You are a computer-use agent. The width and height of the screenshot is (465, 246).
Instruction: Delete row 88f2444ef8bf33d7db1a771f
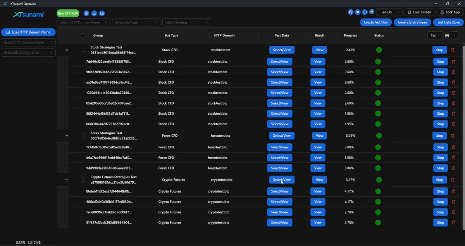pos(453,114)
